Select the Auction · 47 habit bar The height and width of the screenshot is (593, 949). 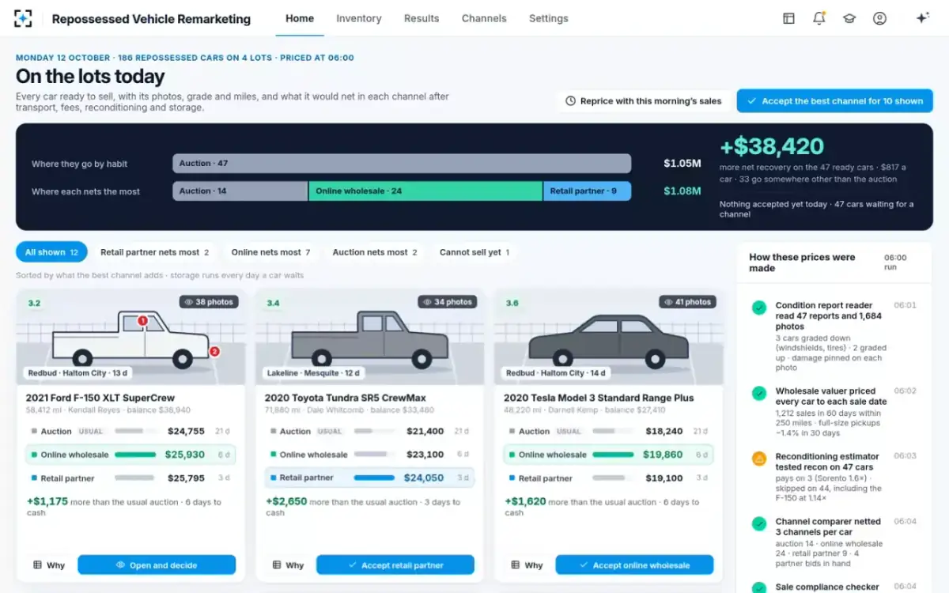(402, 164)
